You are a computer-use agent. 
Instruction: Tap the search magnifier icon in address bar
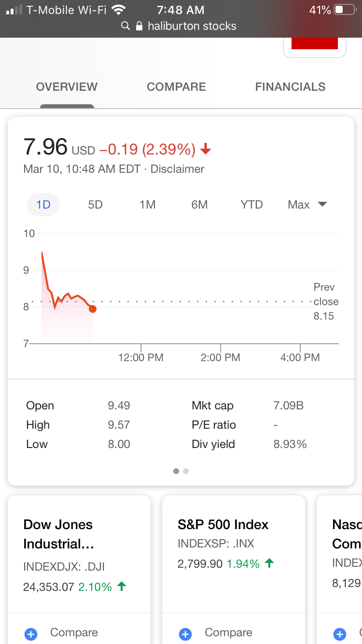tap(125, 26)
